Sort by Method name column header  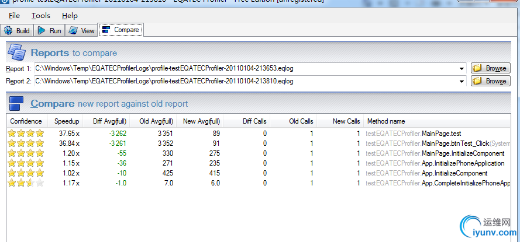pyautogui.click(x=437, y=121)
